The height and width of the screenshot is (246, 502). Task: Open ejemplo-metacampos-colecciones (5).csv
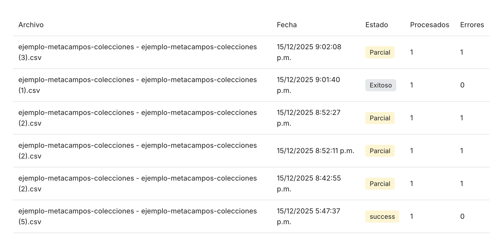click(137, 216)
